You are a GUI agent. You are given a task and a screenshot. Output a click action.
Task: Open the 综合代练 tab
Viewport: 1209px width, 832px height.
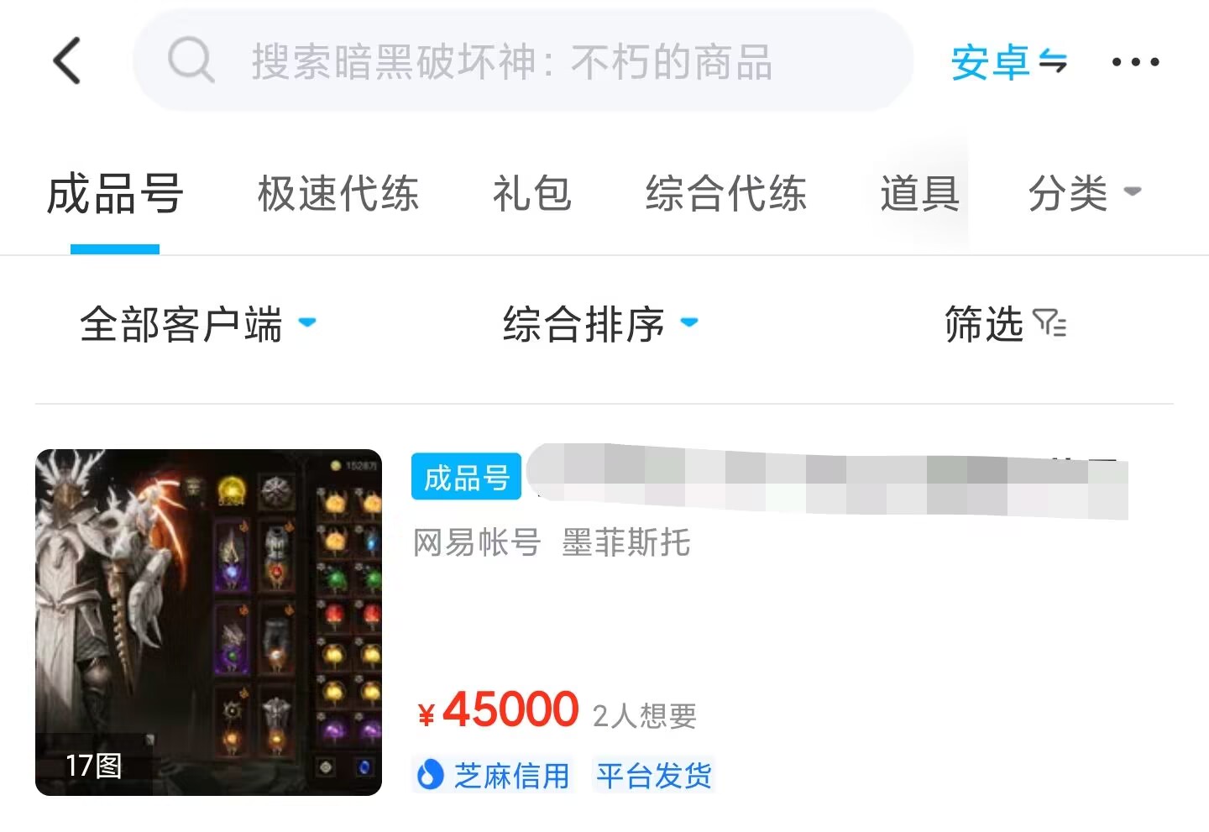pos(726,193)
